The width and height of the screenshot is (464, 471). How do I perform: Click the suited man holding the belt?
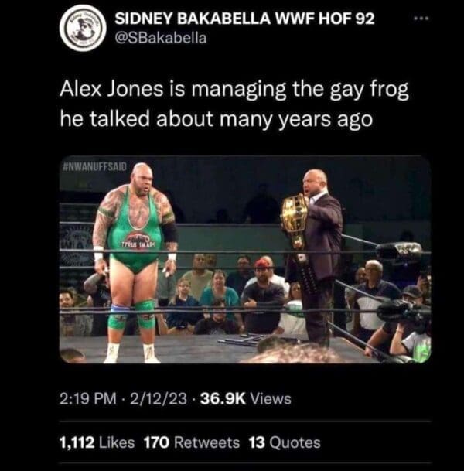pyautogui.click(x=315, y=255)
